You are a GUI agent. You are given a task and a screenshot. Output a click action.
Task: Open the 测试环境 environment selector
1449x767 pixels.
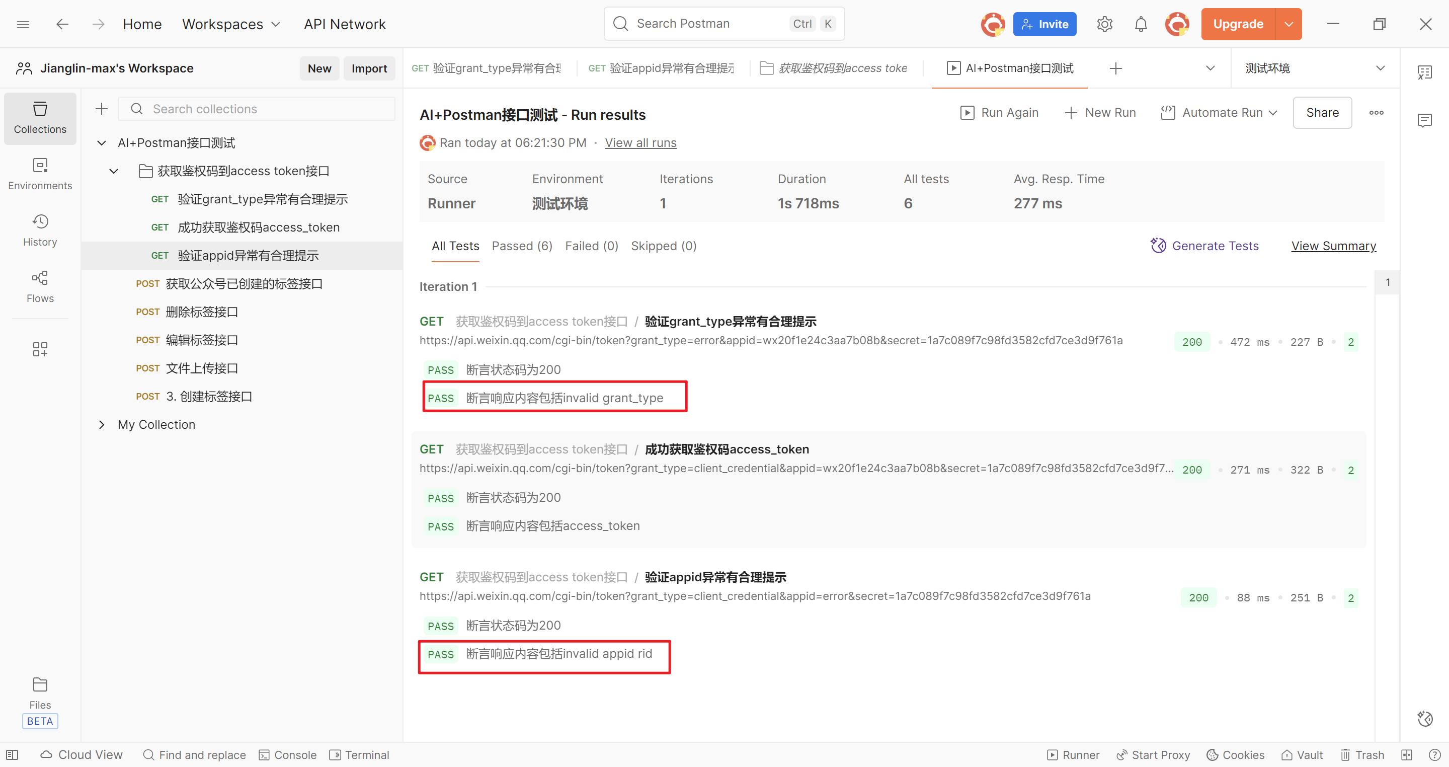point(1315,68)
